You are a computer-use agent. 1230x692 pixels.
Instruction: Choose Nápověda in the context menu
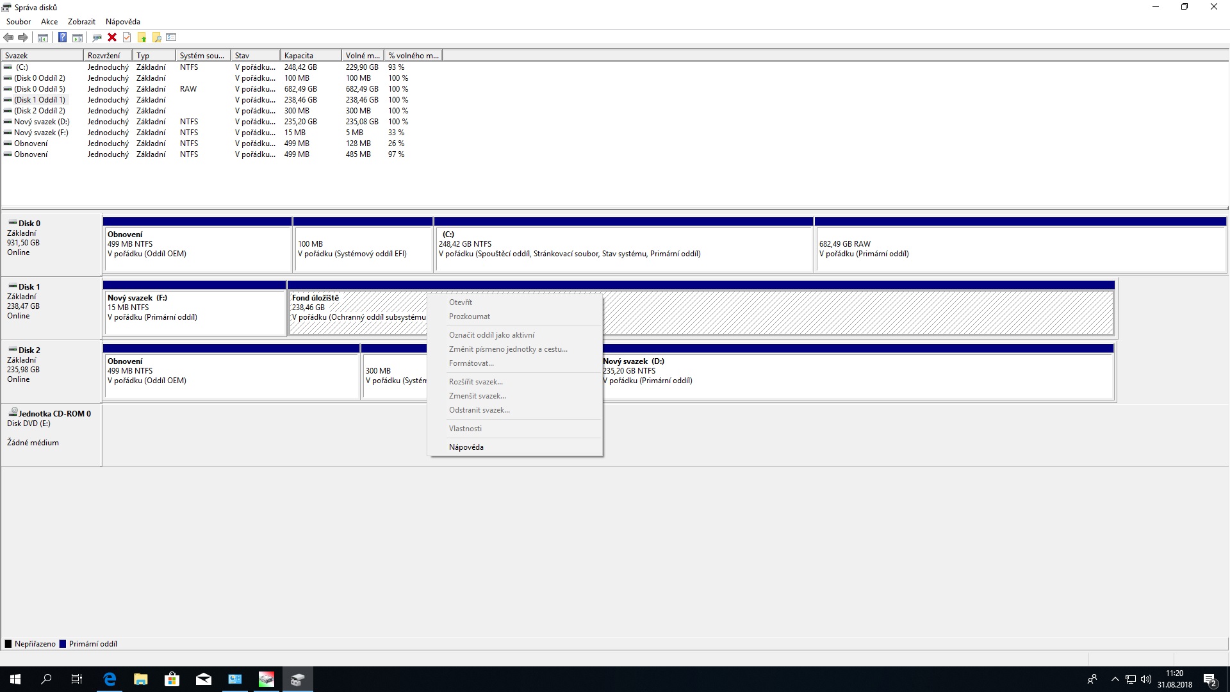[466, 447]
